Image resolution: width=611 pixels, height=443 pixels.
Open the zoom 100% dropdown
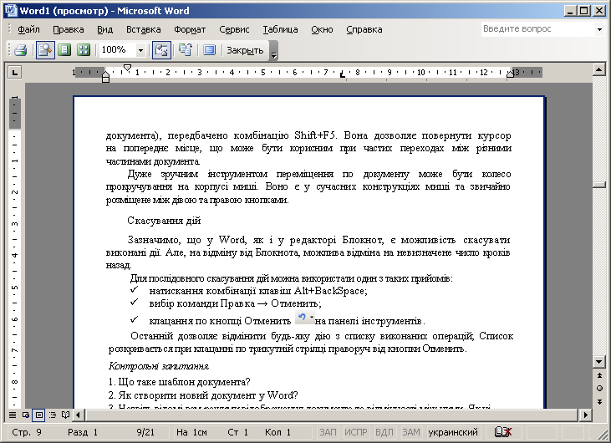[140, 50]
